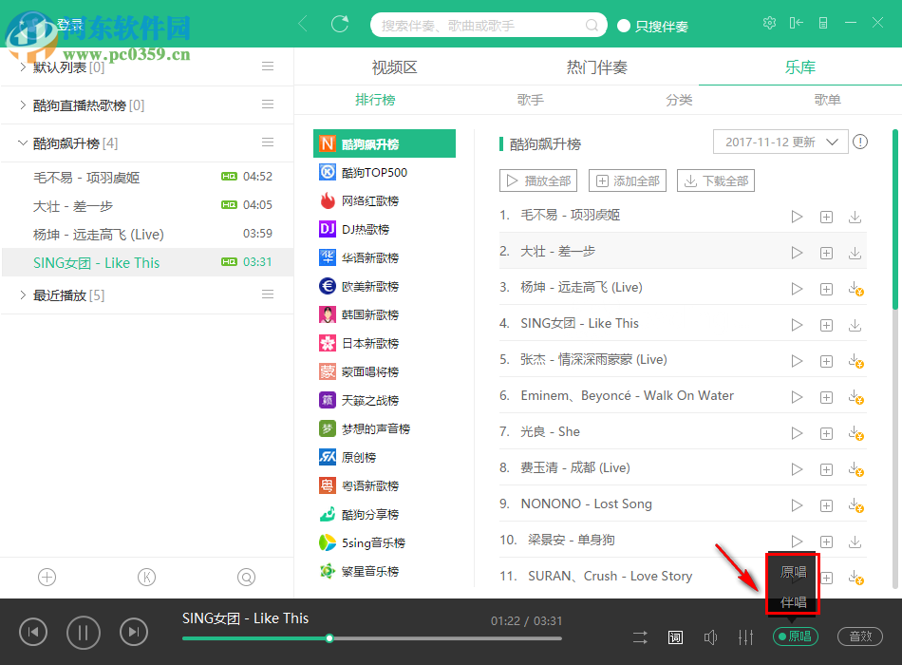Viewport: 902px width, 665px height.
Task: Download Eminem Walk On Water track
Action: click(x=855, y=397)
